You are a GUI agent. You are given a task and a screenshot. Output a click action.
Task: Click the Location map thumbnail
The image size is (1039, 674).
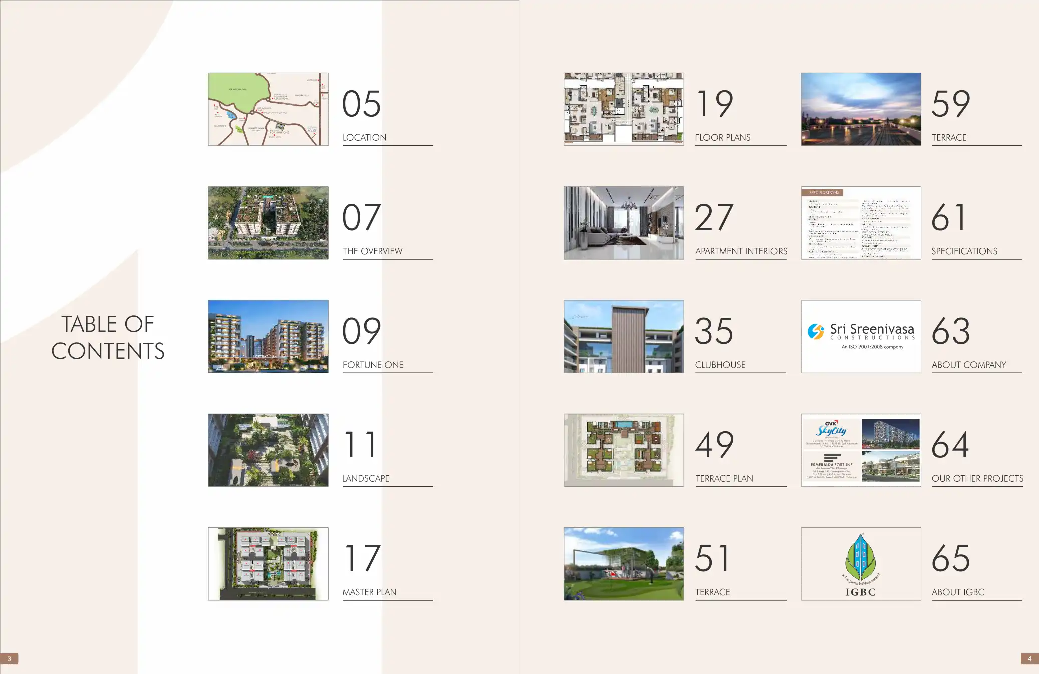point(268,109)
